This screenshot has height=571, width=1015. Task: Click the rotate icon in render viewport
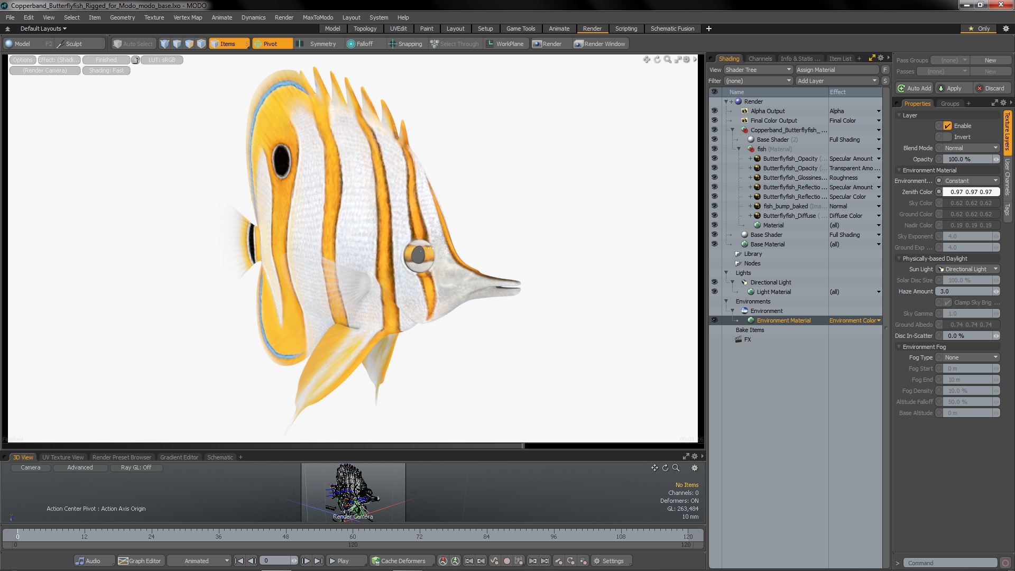[657, 60]
